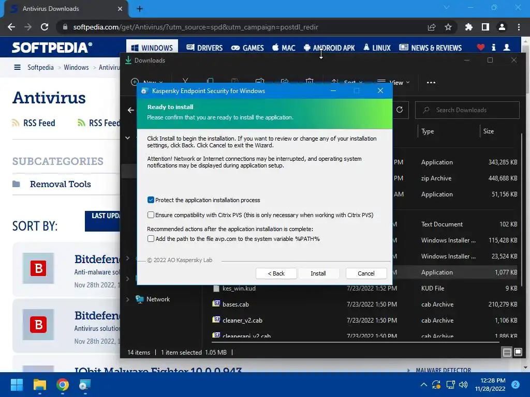Click the Chrome share page icon
This screenshot has width=530, height=397.
pos(432,27)
